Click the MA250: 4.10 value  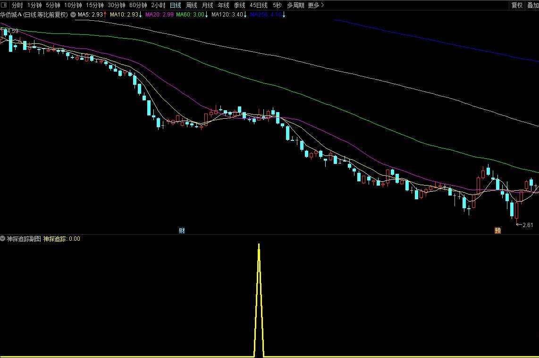pos(268,15)
